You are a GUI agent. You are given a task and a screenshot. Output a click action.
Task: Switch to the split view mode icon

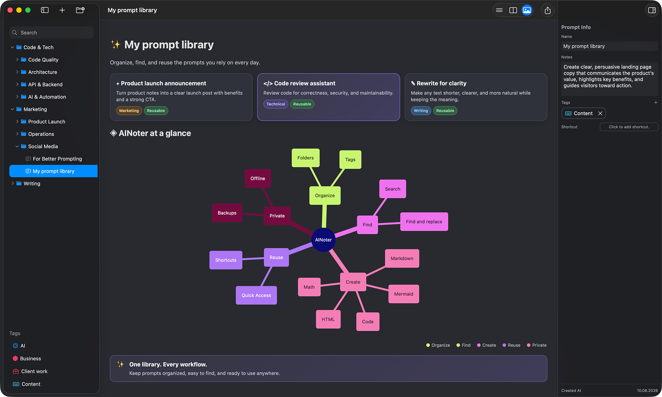click(513, 10)
